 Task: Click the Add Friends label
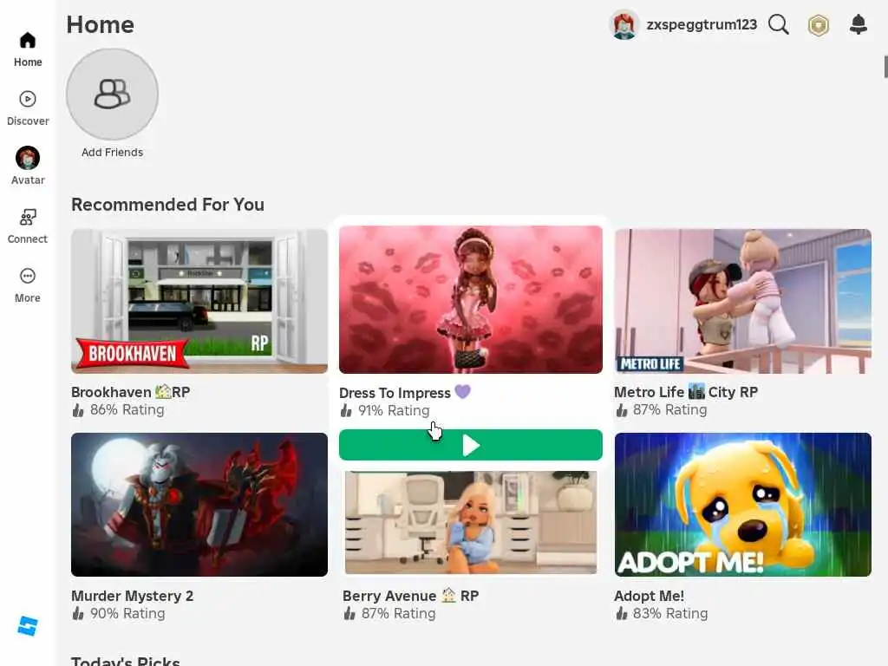(112, 153)
